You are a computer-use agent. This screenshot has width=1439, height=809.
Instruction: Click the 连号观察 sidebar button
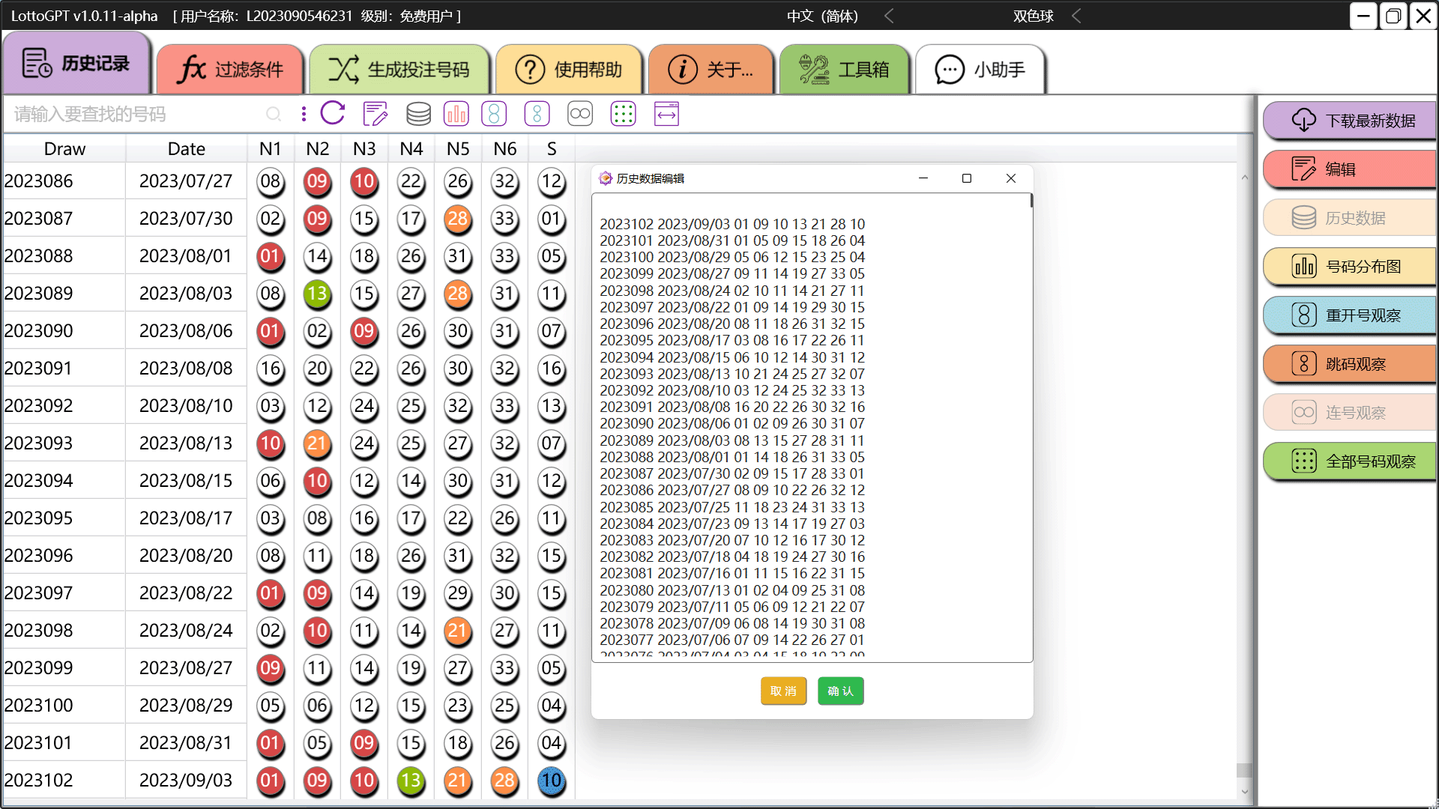point(1350,413)
